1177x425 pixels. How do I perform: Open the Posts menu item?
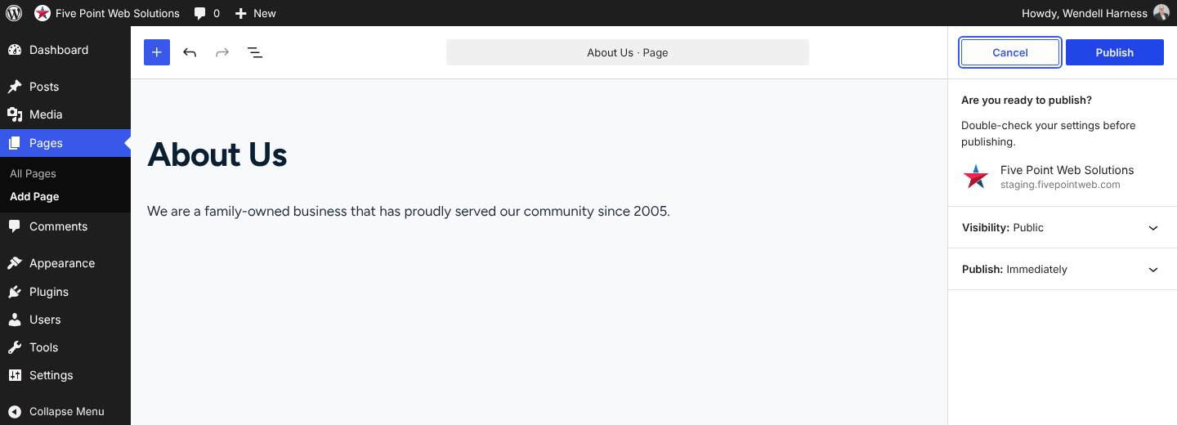[65, 87]
